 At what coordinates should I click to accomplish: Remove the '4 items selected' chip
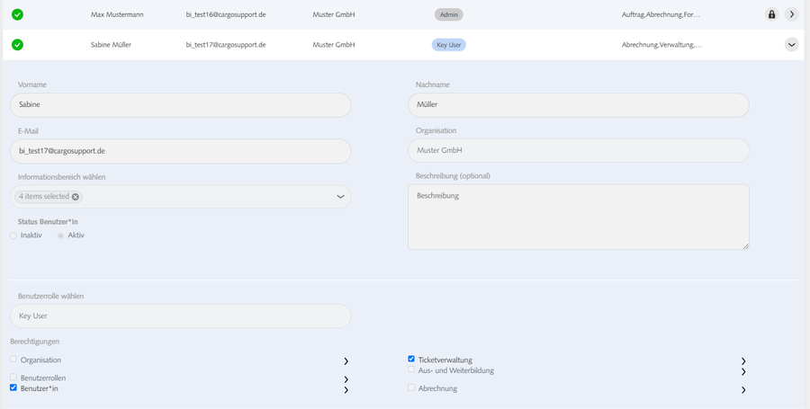point(76,197)
